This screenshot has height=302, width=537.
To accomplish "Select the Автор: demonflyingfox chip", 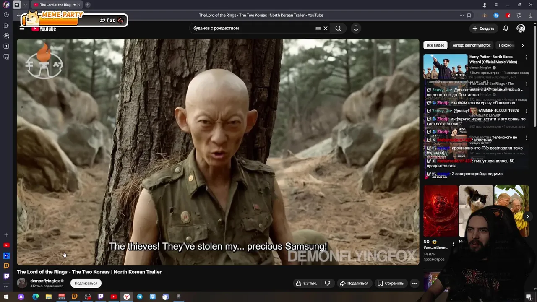I will [x=471, y=45].
